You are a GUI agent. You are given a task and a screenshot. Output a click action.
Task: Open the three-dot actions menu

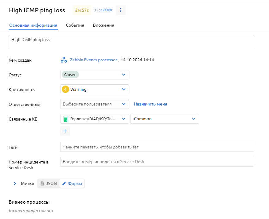pos(121,10)
